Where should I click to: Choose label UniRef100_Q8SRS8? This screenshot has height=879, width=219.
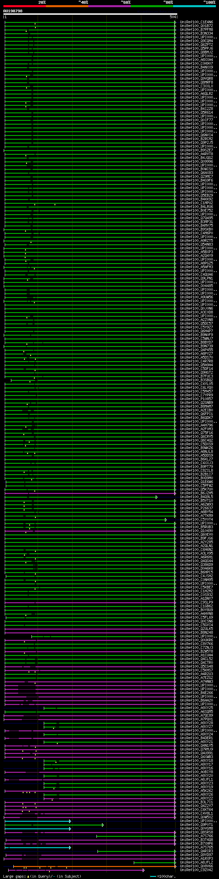pyautogui.click(x=196, y=832)
